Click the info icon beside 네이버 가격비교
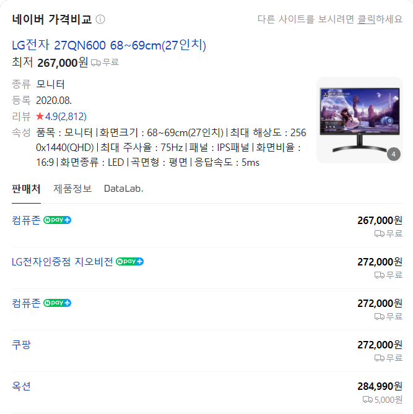The image size is (413, 414). pyautogui.click(x=100, y=19)
